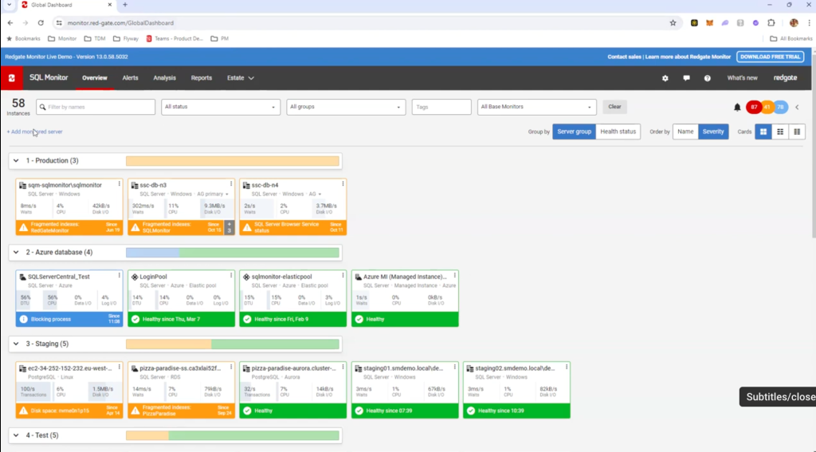
Task: Click the red 87 alerts badge
Action: [x=753, y=108]
